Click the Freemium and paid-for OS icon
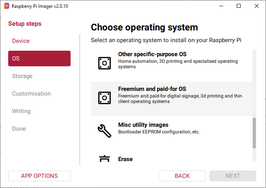The image size is (266, 188). (105, 98)
